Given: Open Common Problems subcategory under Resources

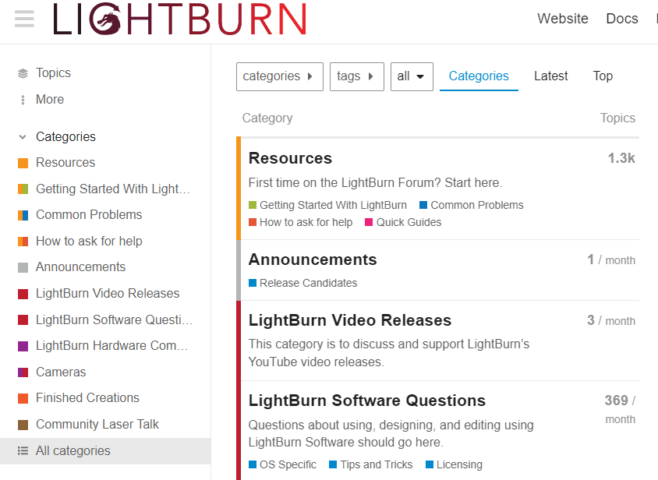Looking at the screenshot, I should [472, 205].
